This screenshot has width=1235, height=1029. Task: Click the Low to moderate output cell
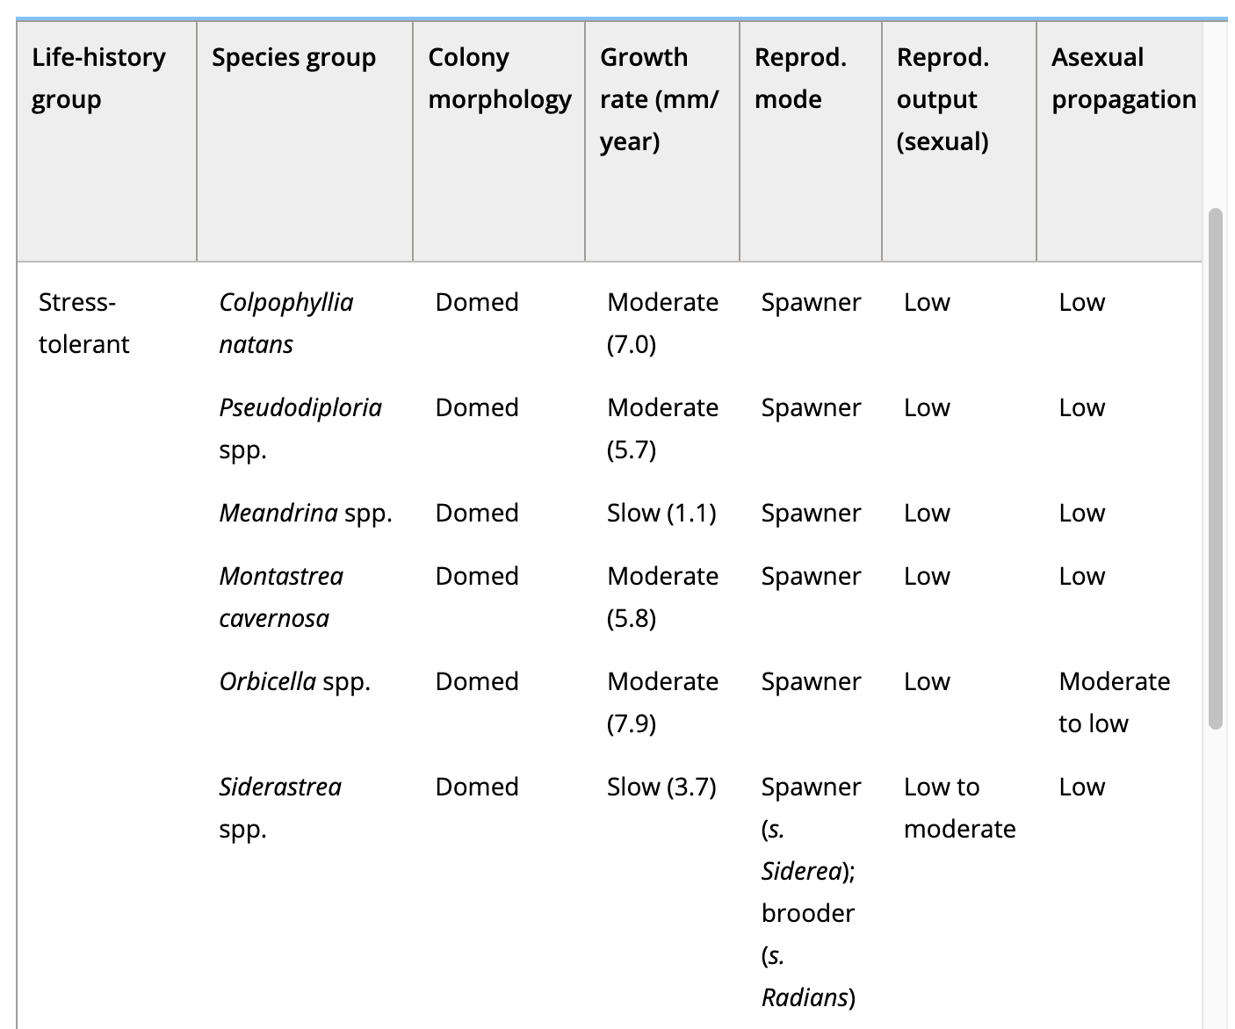pos(960,808)
